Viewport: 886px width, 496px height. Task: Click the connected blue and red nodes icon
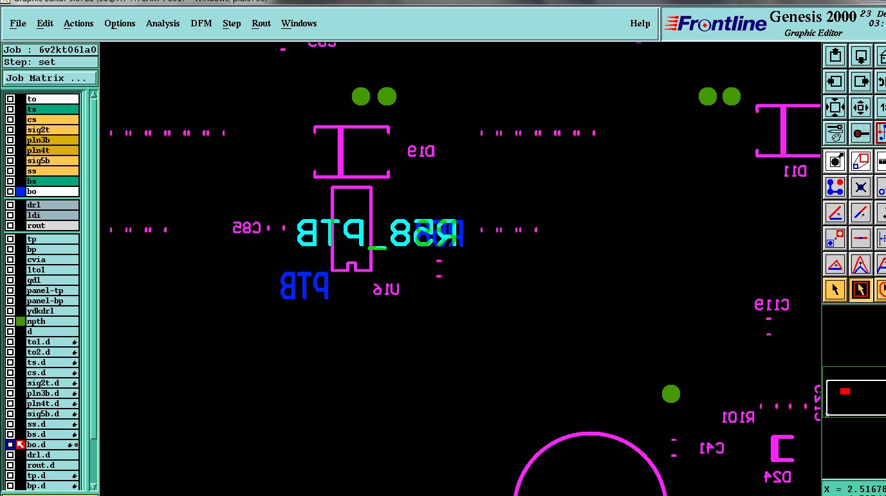click(835, 187)
